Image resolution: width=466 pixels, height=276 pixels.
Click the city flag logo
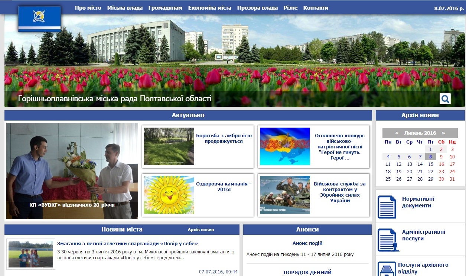tap(39, 19)
